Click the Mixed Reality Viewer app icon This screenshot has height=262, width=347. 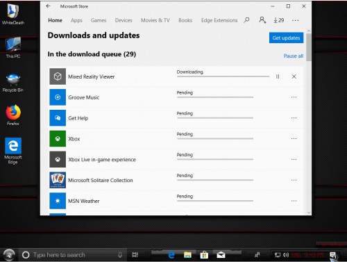58,76
